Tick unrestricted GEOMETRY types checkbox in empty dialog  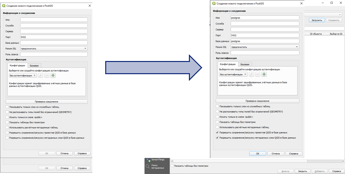(7, 112)
